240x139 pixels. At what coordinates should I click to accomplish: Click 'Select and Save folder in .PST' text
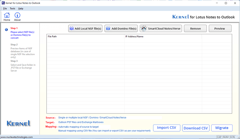[23, 68]
